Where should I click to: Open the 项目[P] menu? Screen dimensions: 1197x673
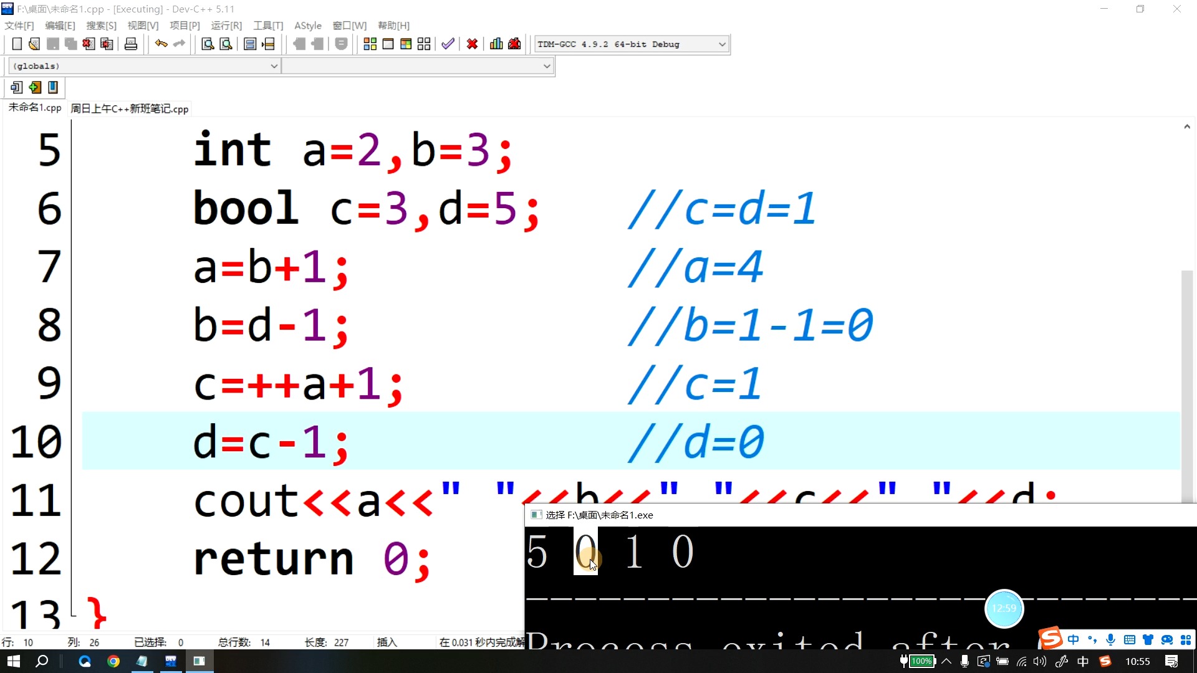click(x=185, y=26)
